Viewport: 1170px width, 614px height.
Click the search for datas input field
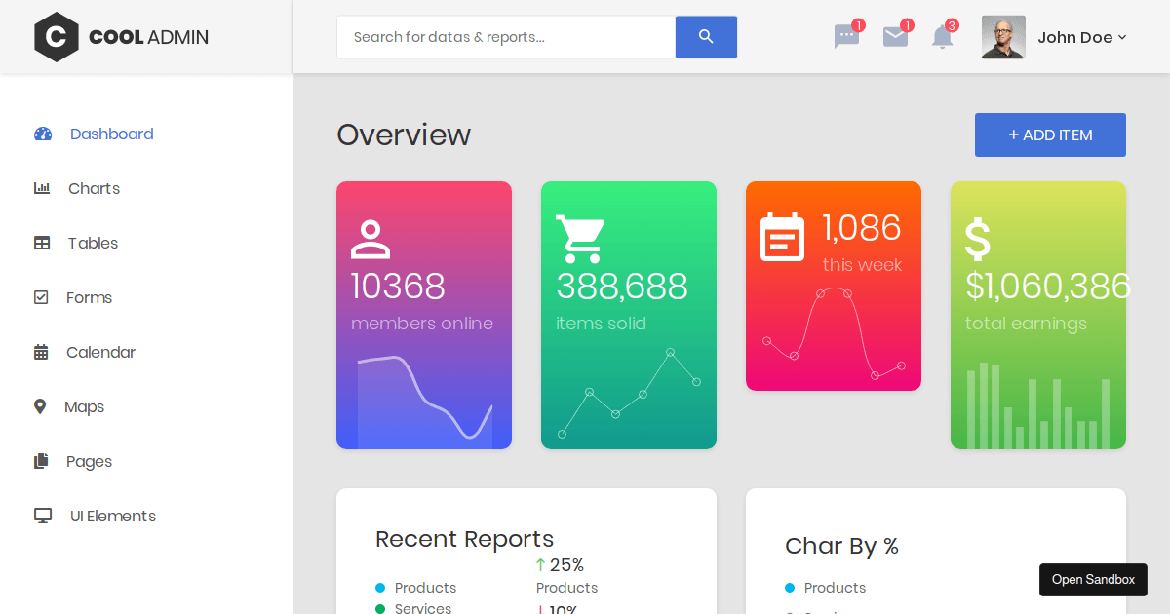point(505,37)
